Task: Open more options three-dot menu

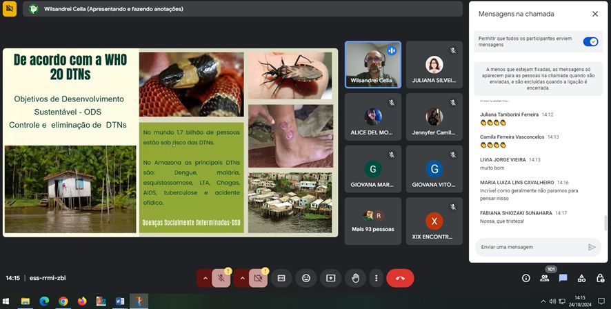Action: (376, 278)
